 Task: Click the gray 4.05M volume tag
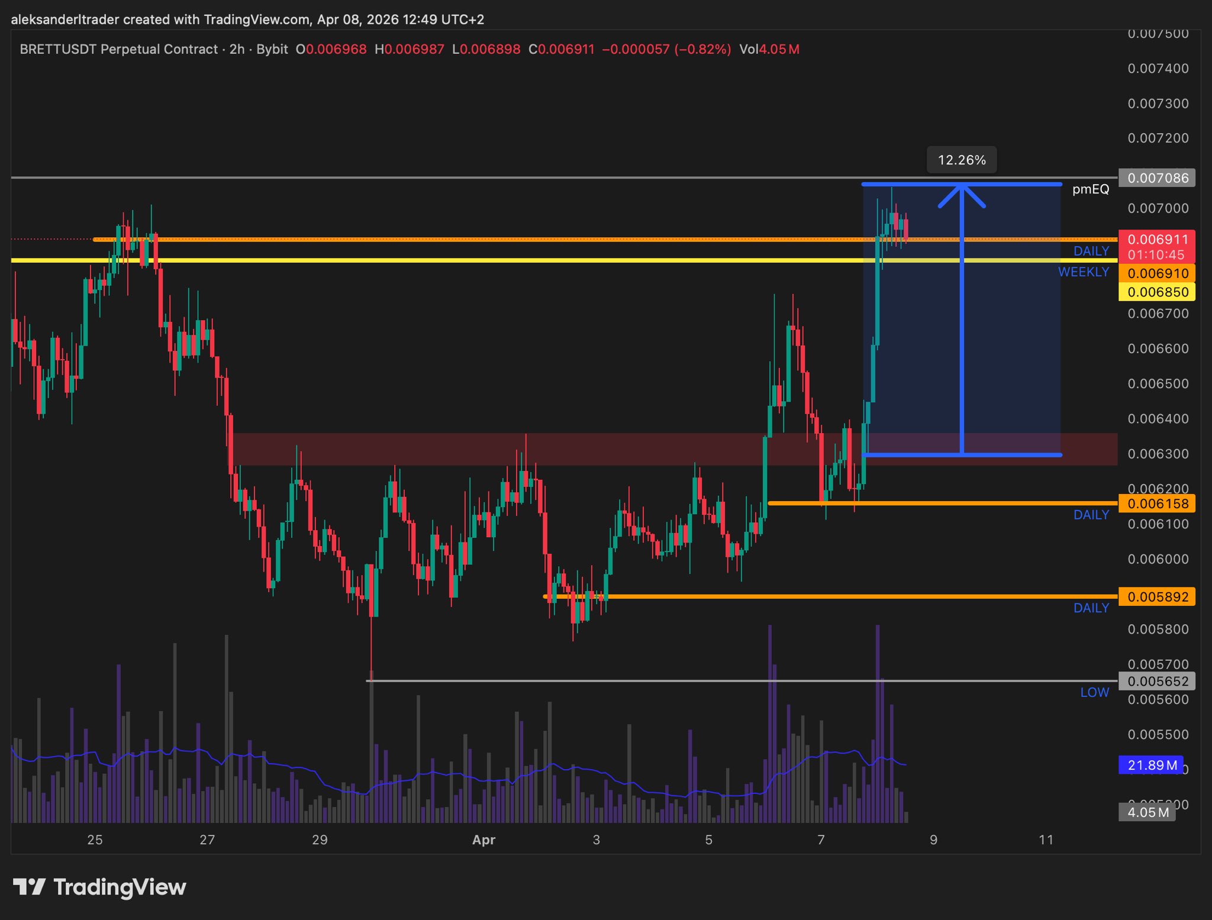pyautogui.click(x=1147, y=812)
